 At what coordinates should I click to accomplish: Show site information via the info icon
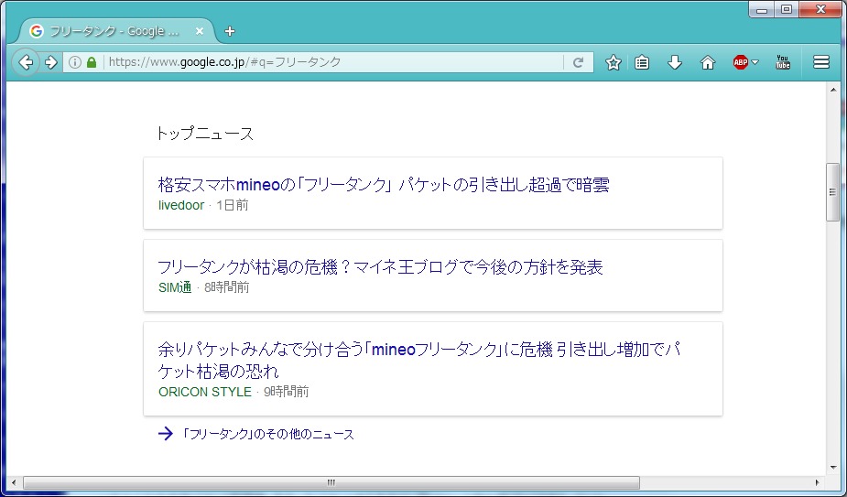pos(75,62)
